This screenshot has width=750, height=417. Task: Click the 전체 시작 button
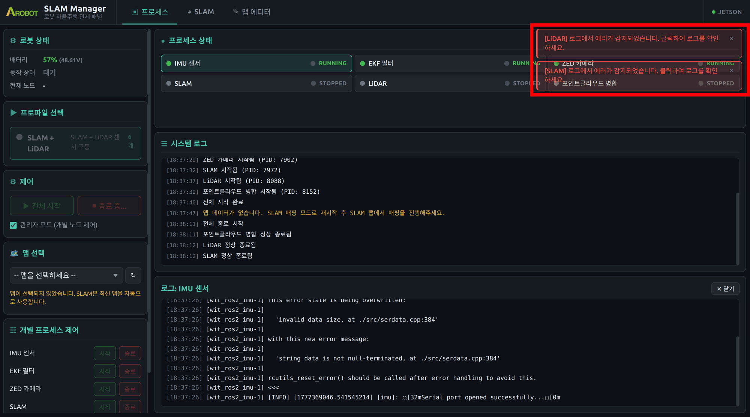(42, 206)
